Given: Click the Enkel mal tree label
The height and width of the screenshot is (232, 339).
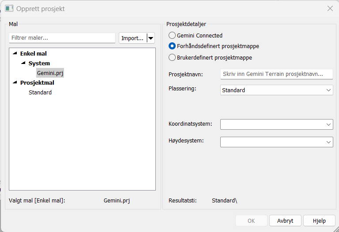Looking at the screenshot, I should [33, 53].
